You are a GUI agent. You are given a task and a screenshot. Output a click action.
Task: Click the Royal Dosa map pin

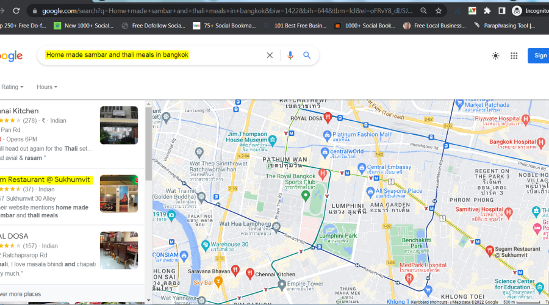(x=328, y=117)
